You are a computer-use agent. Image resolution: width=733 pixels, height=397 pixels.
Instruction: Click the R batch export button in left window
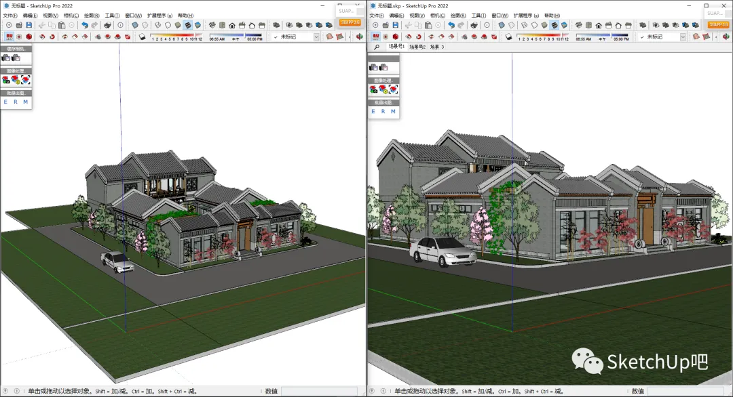[x=16, y=102]
